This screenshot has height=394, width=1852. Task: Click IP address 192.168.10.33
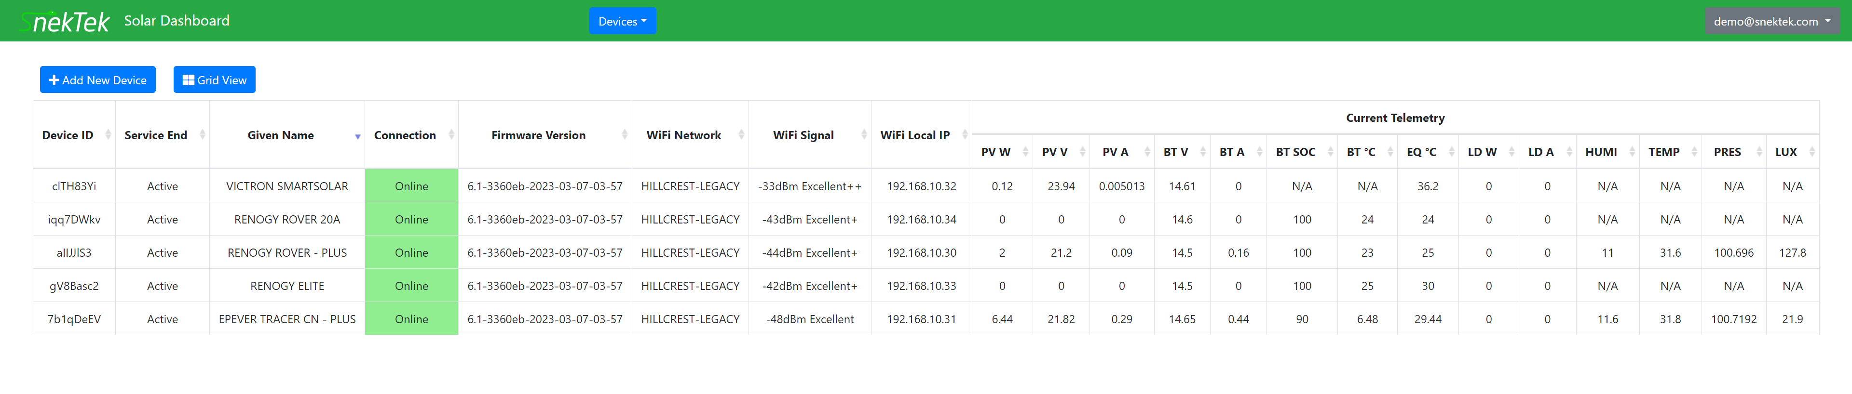[x=922, y=286]
